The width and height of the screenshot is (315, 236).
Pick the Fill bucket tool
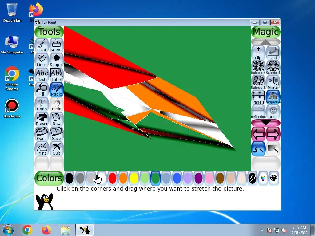(x=42, y=90)
